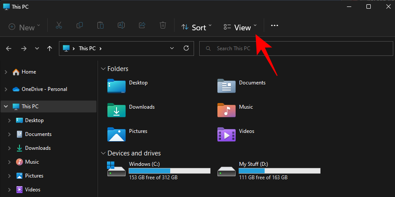Maximize the This PC window
The height and width of the screenshot is (197, 395).
click(368, 7)
